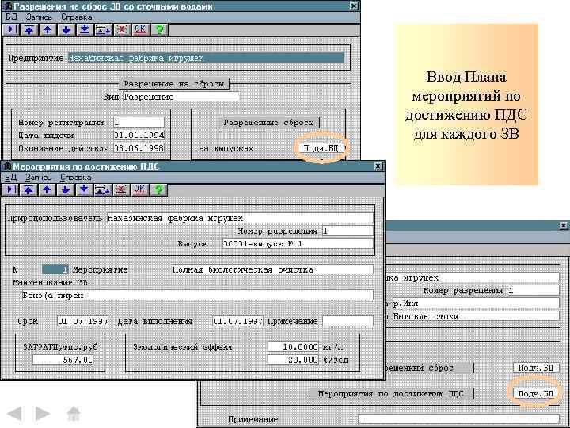570x428 pixels.
Task: Click red delete-record icon in Мероприятия toolbar
Action: [121, 189]
